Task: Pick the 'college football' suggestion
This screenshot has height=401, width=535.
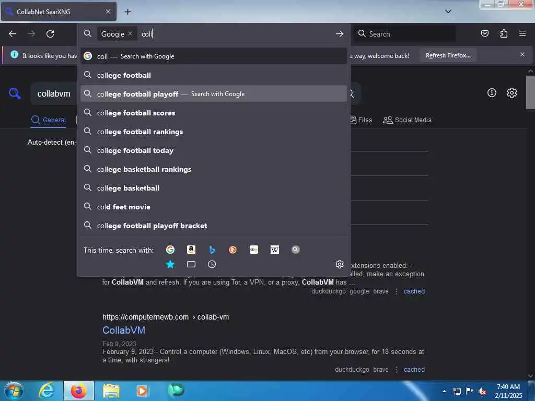Action: pyautogui.click(x=214, y=75)
